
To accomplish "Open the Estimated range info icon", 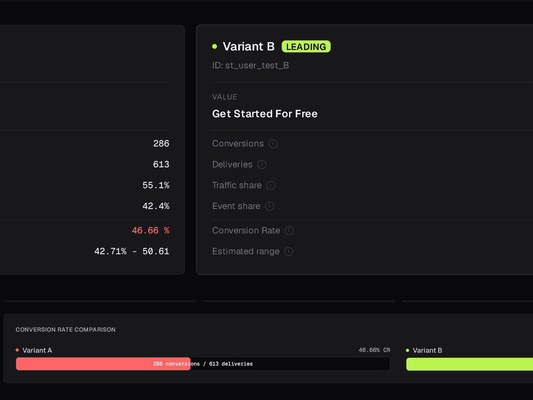I will pyautogui.click(x=288, y=251).
